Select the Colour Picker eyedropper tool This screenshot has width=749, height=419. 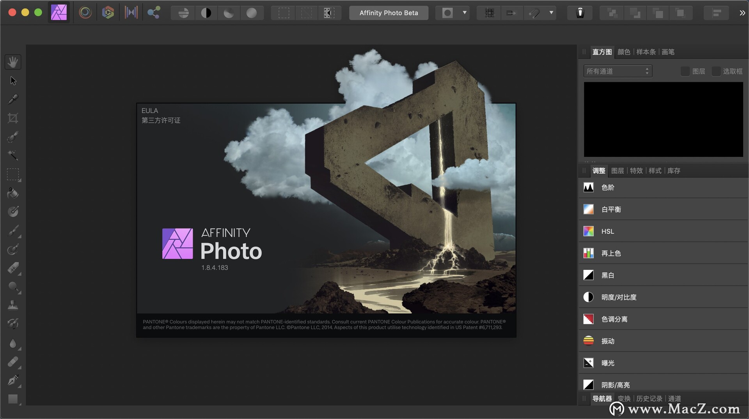13,99
